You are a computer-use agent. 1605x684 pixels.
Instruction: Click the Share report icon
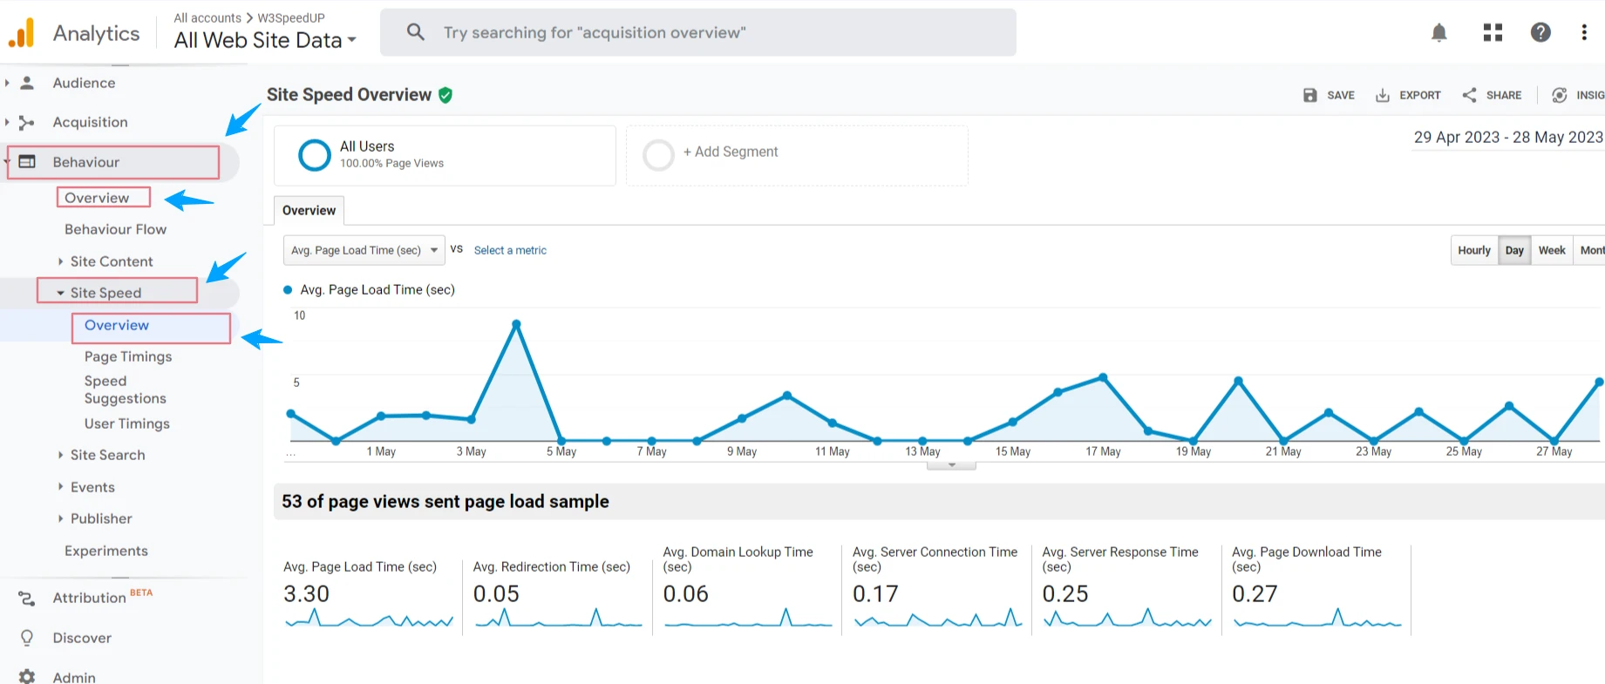(x=1470, y=95)
